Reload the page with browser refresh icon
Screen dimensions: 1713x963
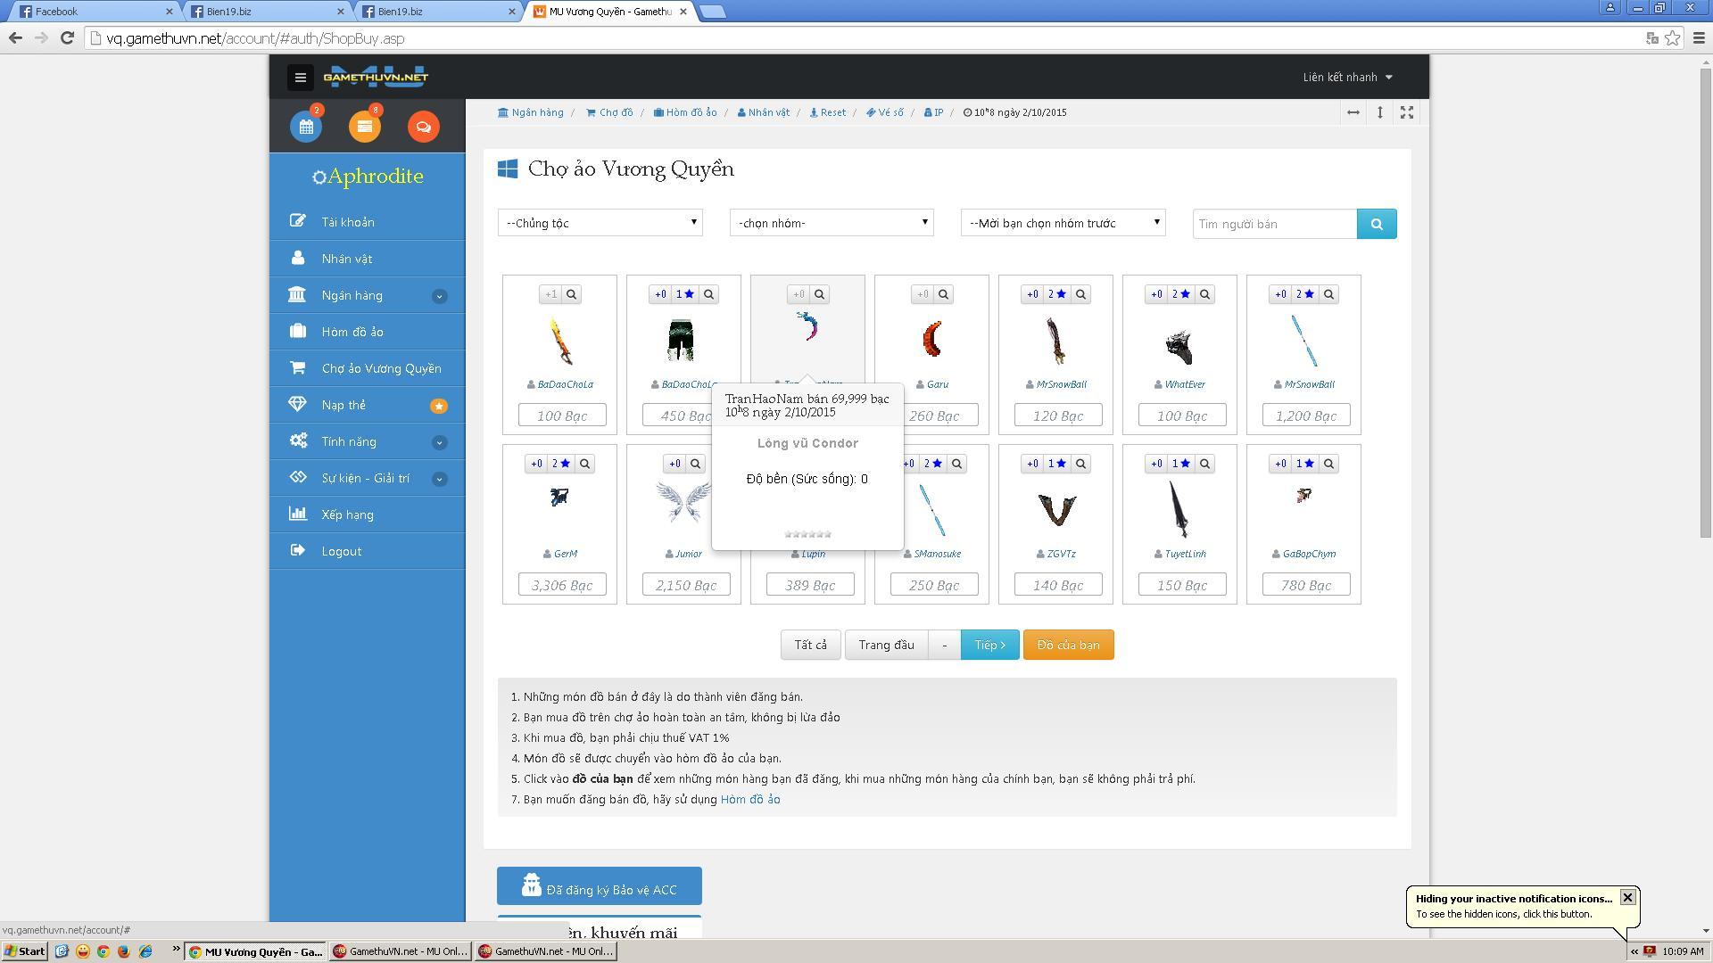(67, 37)
